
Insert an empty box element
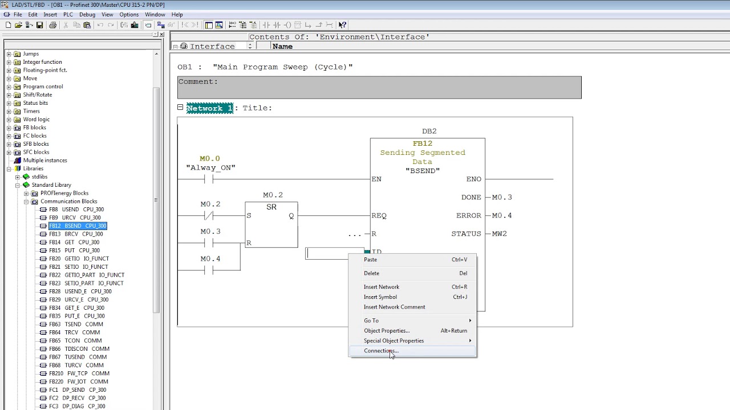(298, 25)
